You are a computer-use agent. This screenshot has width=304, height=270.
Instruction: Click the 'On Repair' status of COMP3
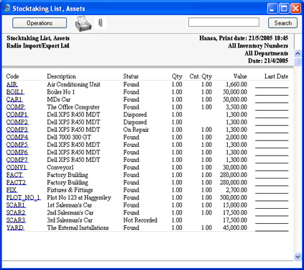pos(136,130)
